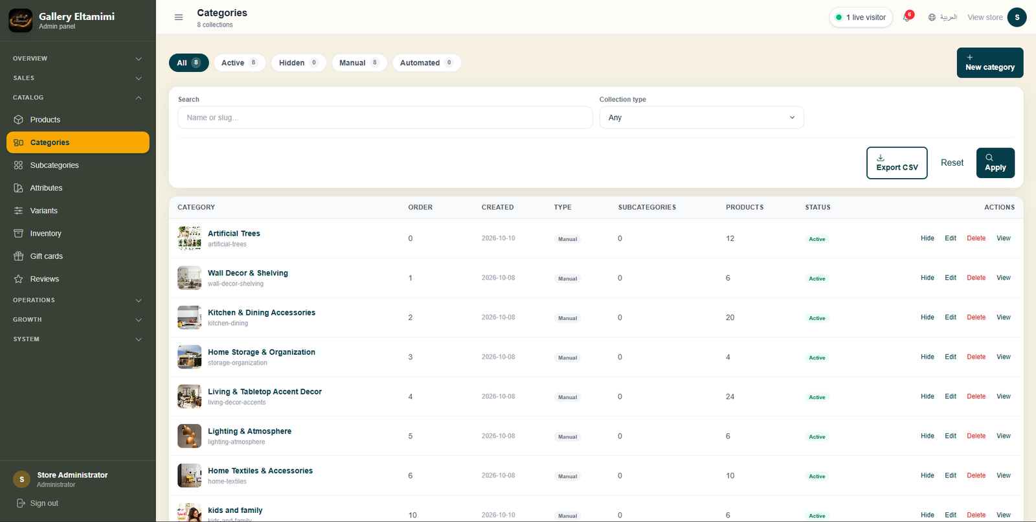Click the Reset filters link

pyautogui.click(x=952, y=163)
